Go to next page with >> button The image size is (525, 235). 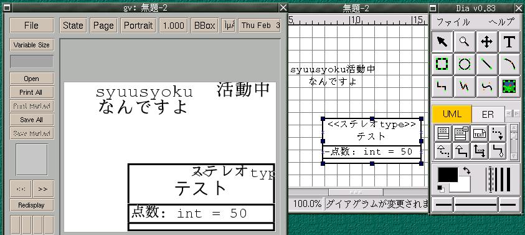point(43,189)
